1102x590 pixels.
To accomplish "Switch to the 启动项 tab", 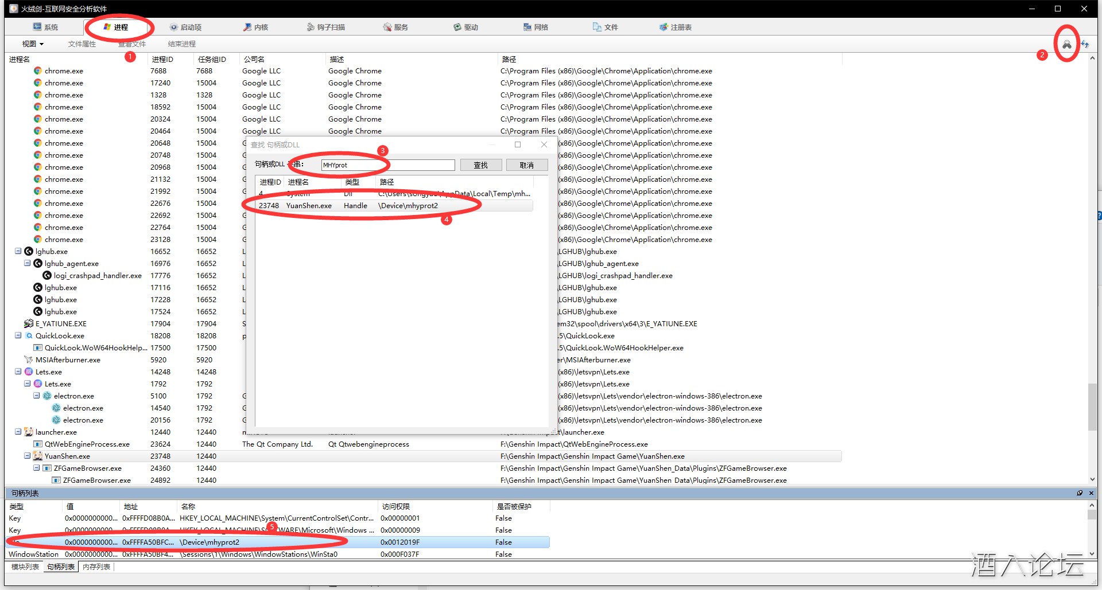I will click(x=185, y=27).
